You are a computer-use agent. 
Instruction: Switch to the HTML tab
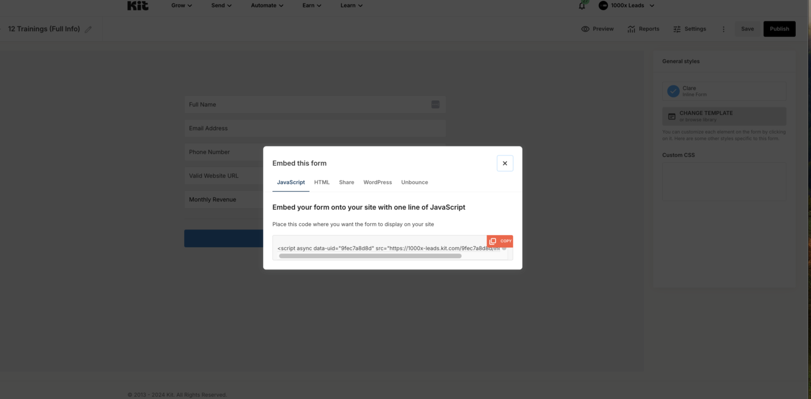click(x=322, y=183)
